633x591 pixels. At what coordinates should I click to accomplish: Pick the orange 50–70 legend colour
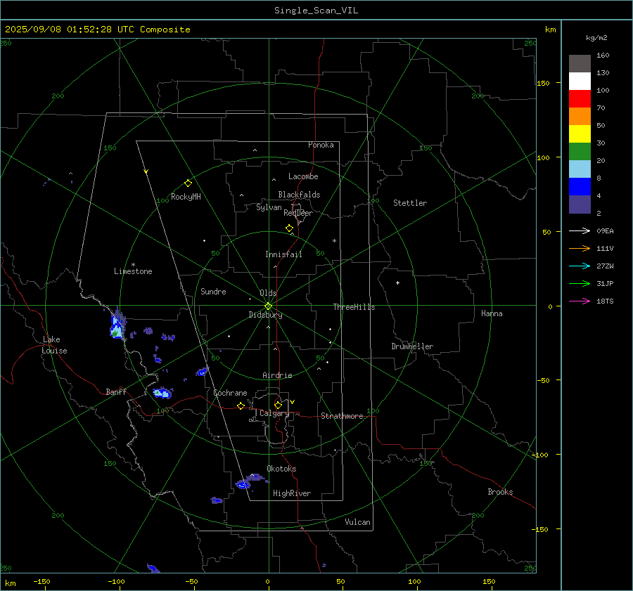pyautogui.click(x=580, y=117)
